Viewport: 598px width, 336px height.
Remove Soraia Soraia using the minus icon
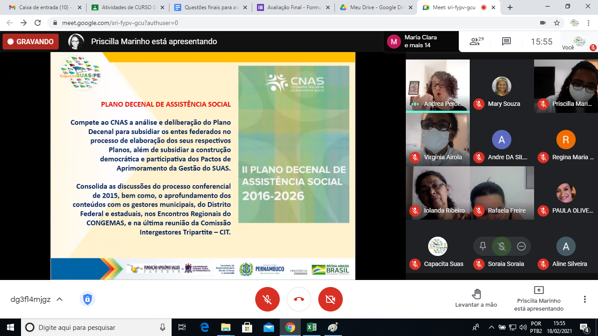(521, 246)
